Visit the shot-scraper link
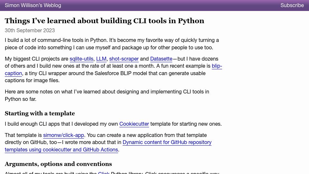309x174 pixels. pos(124,59)
